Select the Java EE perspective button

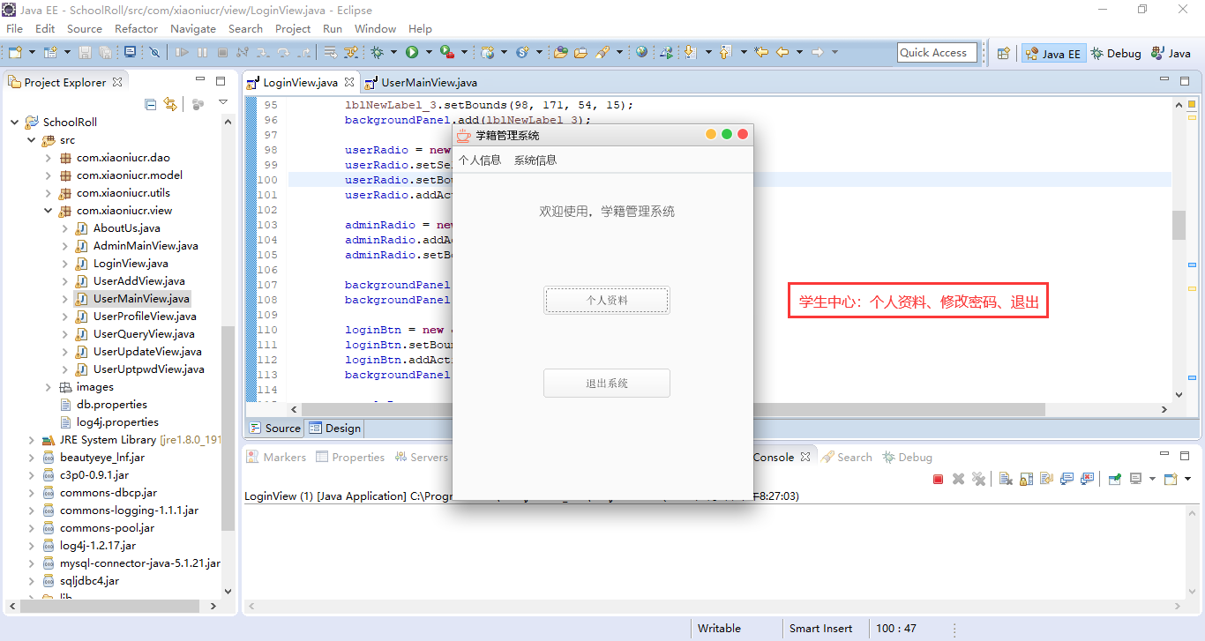coord(1053,53)
